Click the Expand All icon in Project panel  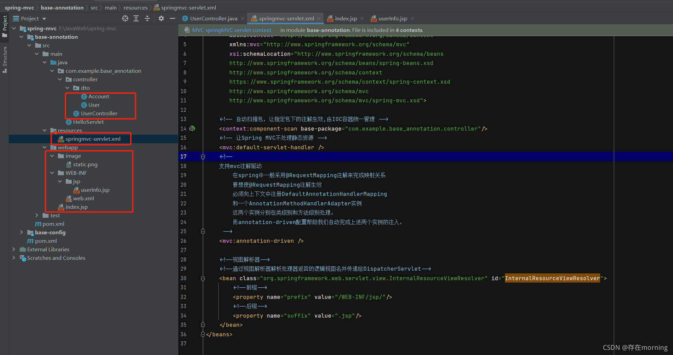click(136, 18)
